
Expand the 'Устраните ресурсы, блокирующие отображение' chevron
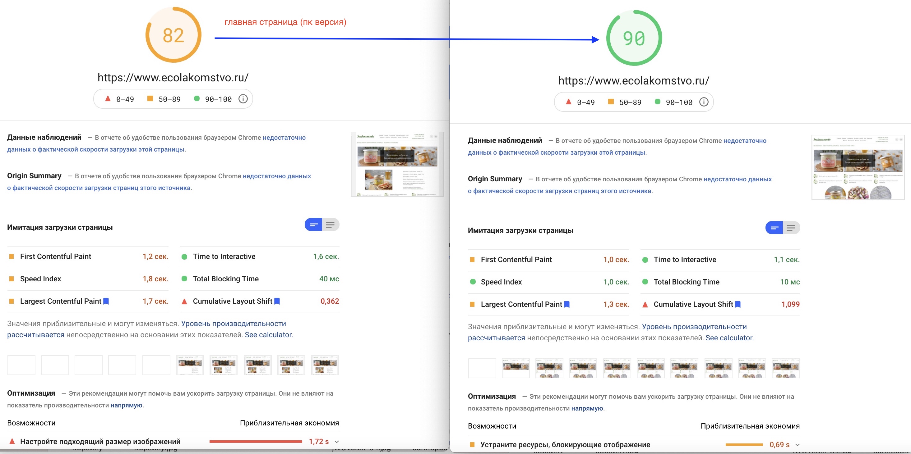[x=798, y=445]
